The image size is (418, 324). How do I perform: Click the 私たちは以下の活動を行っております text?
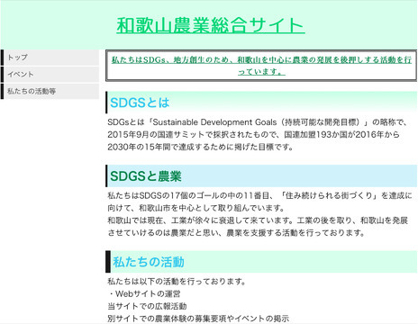point(177,282)
